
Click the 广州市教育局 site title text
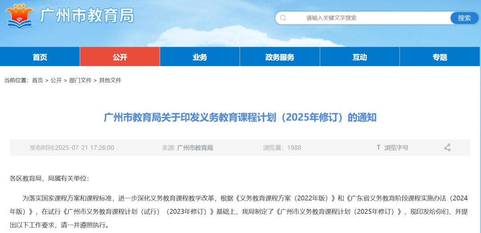tap(87, 15)
